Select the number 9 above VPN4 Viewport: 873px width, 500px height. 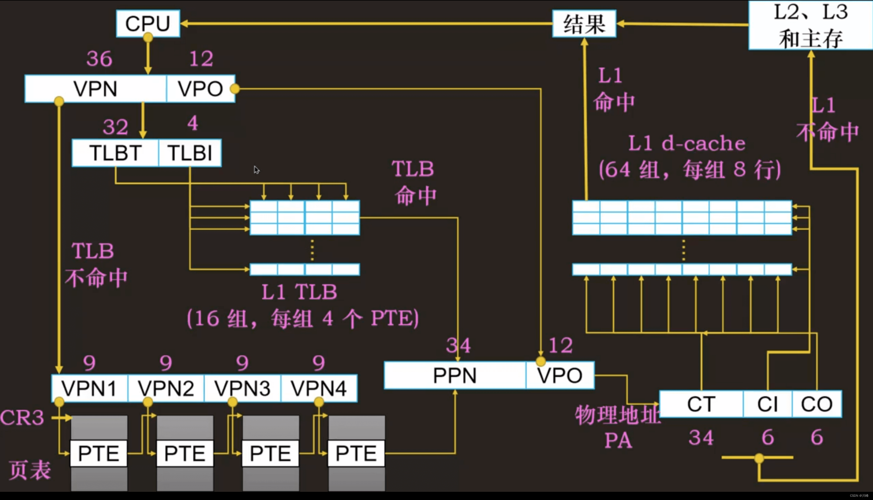[319, 363]
